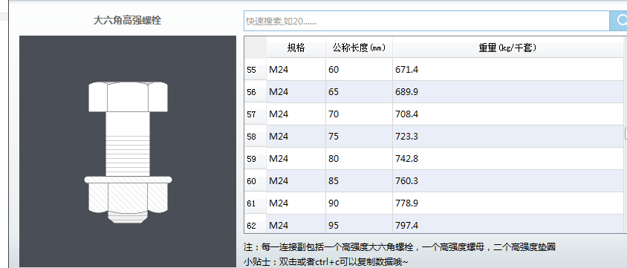
Task: Click the length cell with value 95
Action: click(359, 224)
